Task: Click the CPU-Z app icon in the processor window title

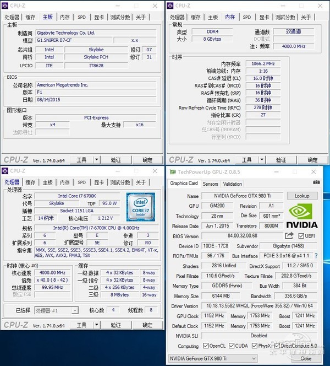Action: (x=5, y=171)
